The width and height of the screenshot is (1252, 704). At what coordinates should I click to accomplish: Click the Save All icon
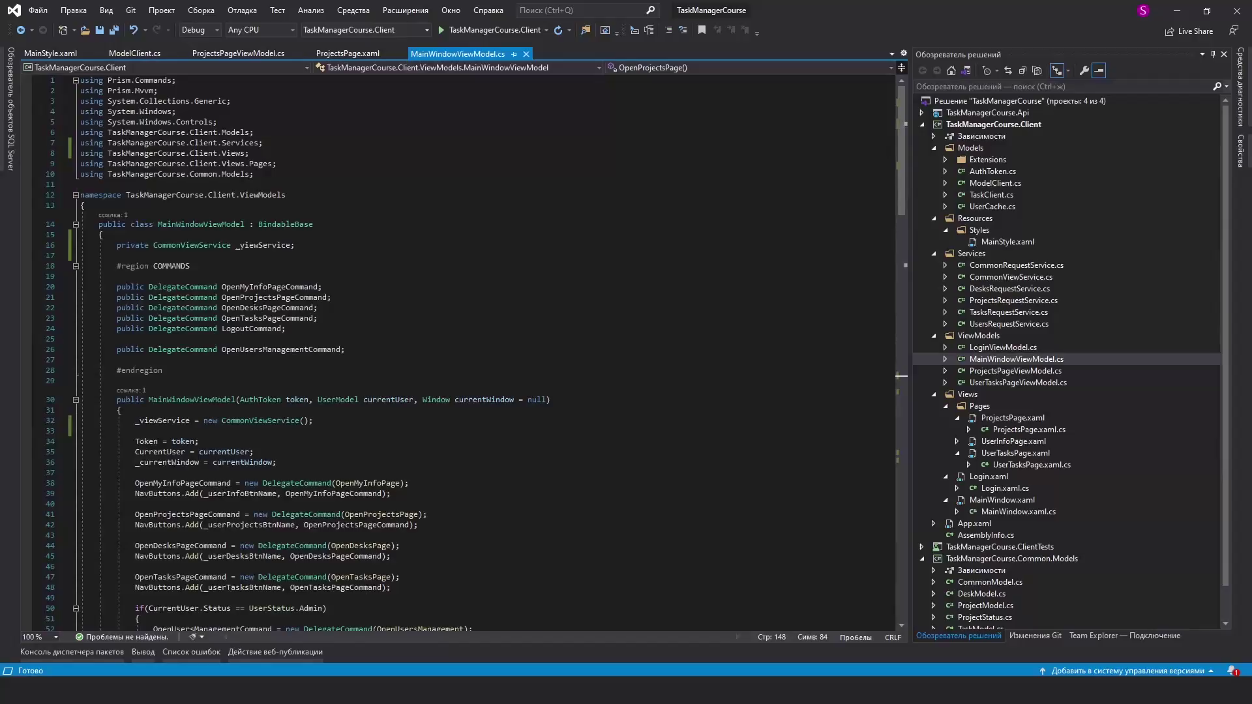[114, 30]
